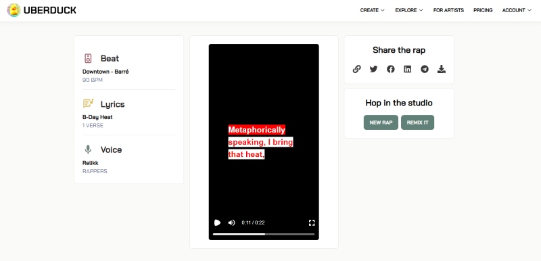Open the Explore dropdown menu
The height and width of the screenshot is (261, 541).
click(409, 10)
